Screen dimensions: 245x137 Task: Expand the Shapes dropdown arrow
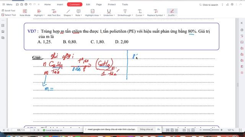point(72,15)
